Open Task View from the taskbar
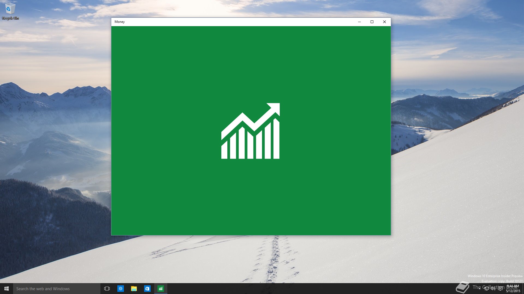This screenshot has height=294, width=524. point(107,289)
